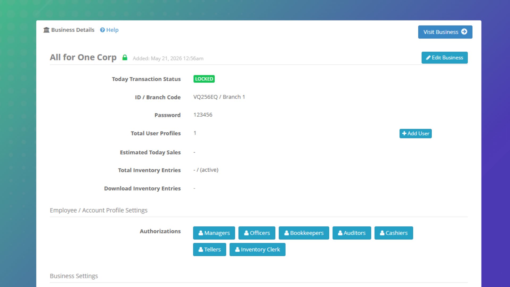Click the Edit Business button
The width and height of the screenshot is (510, 287).
(445, 58)
